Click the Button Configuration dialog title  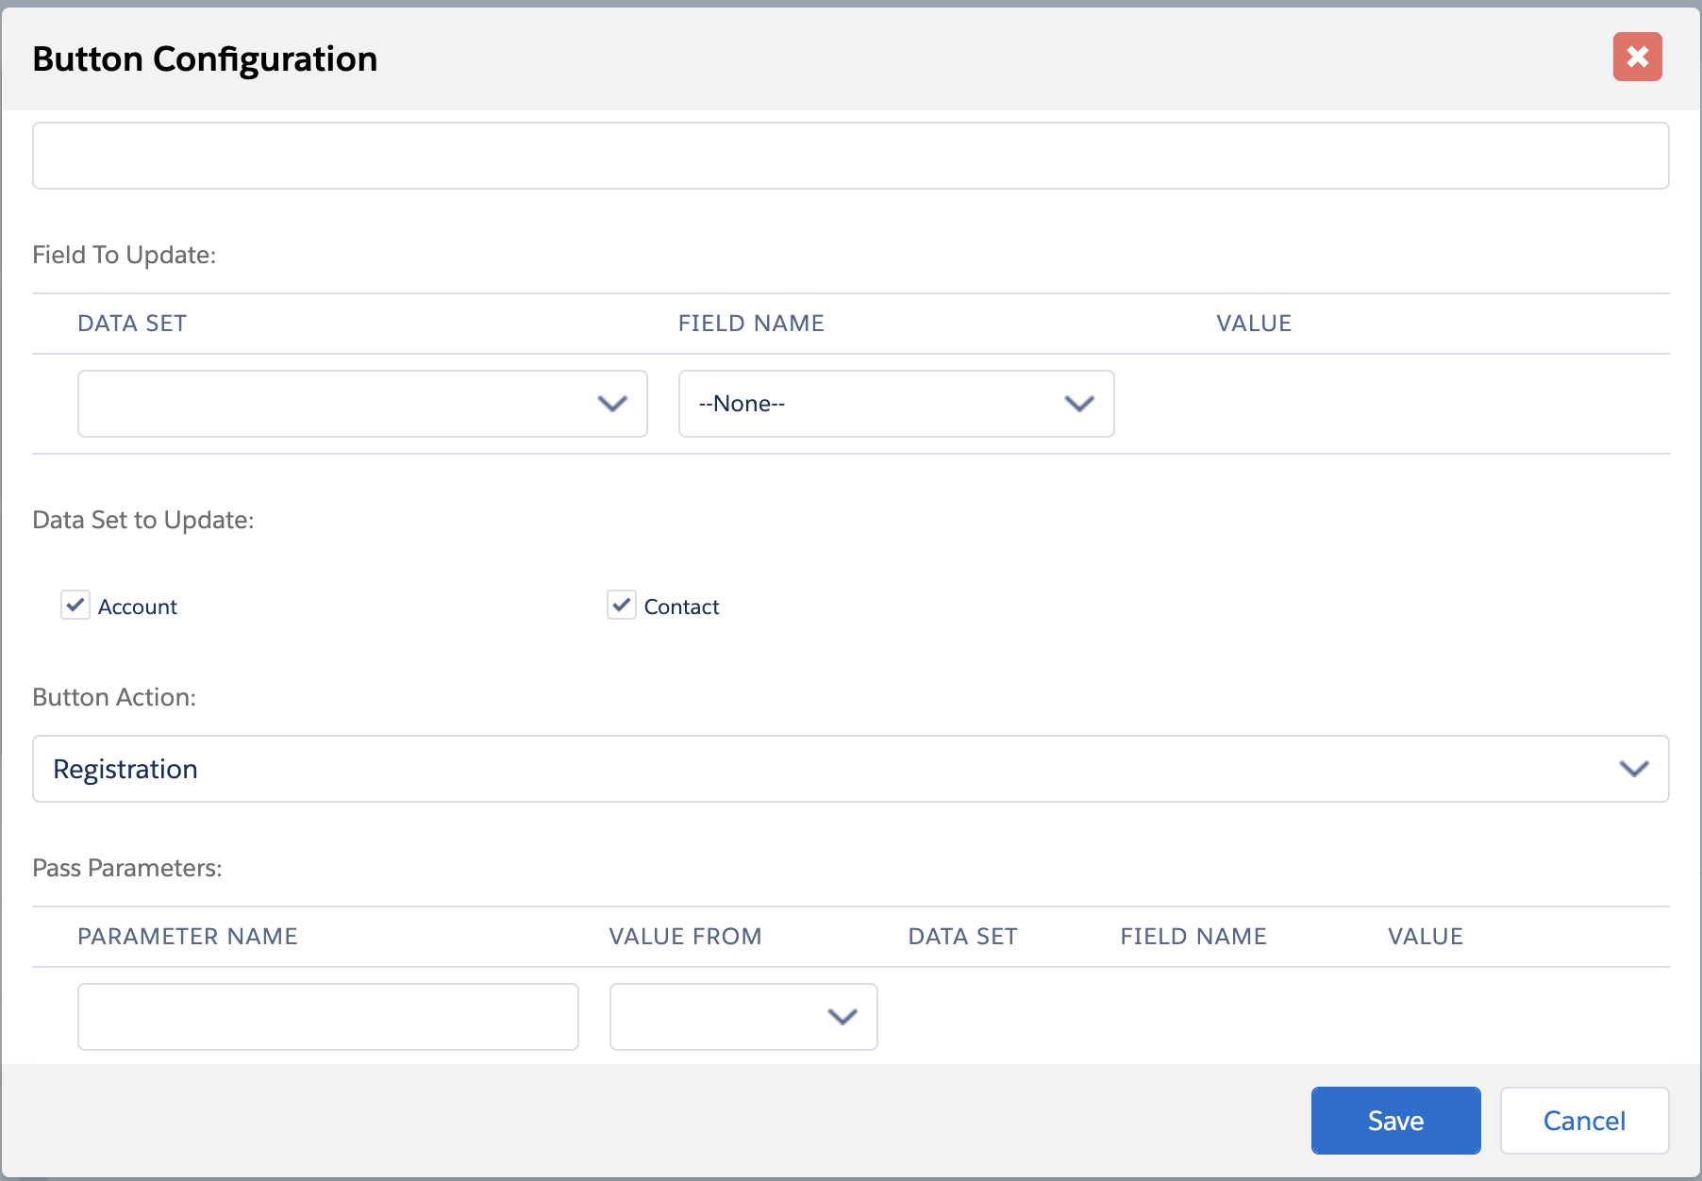205,58
